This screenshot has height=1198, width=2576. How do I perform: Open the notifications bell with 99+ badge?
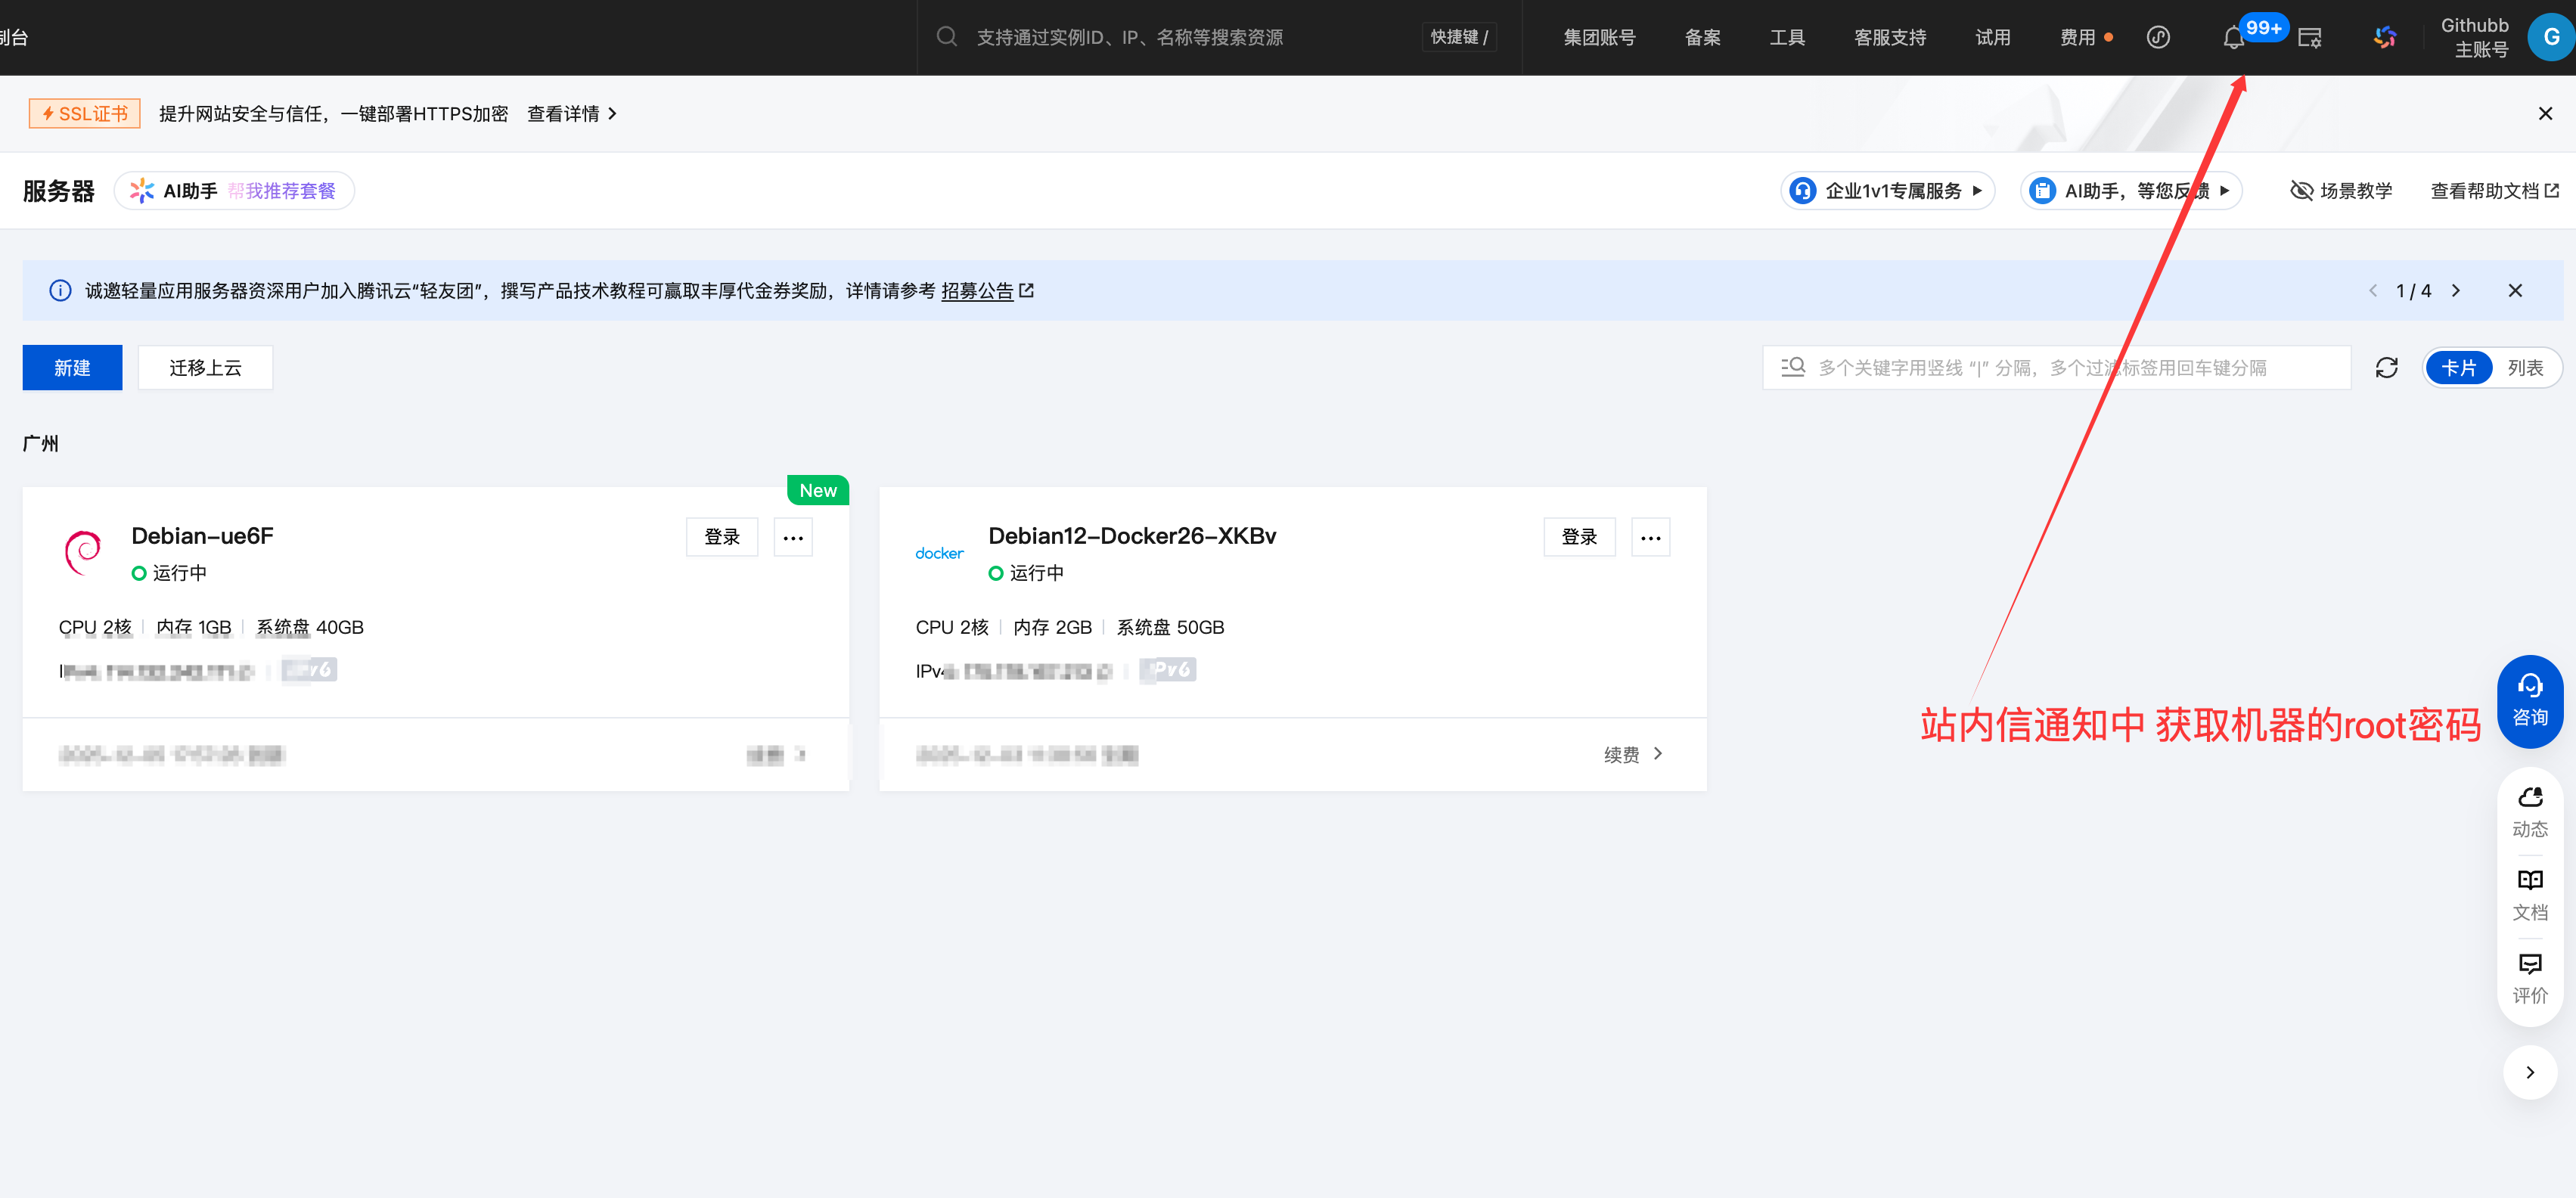[2233, 37]
